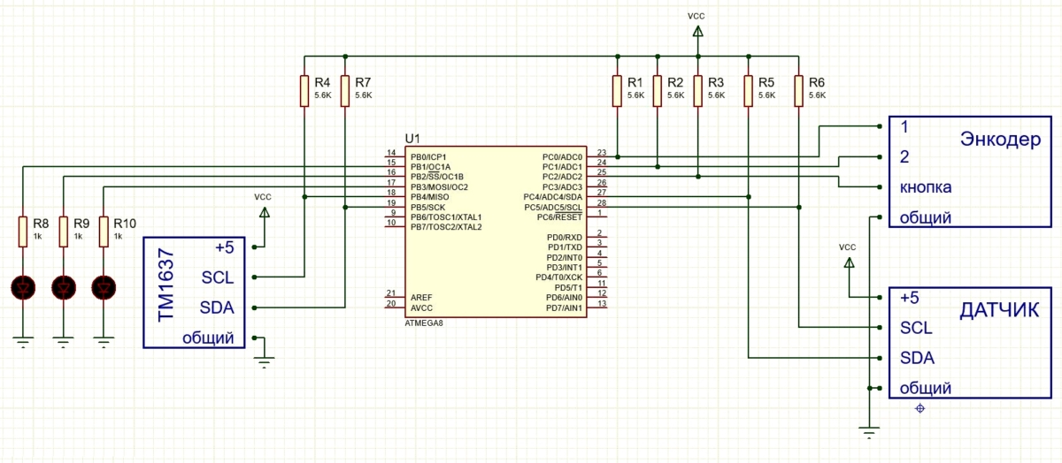The height and width of the screenshot is (463, 1062).
Task: Select the VCC power terminal at top
Action: tap(696, 32)
